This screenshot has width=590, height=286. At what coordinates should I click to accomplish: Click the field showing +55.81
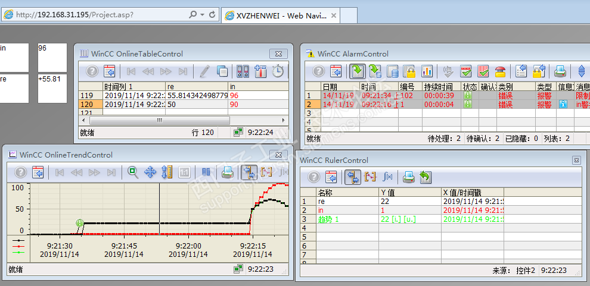[x=52, y=89]
